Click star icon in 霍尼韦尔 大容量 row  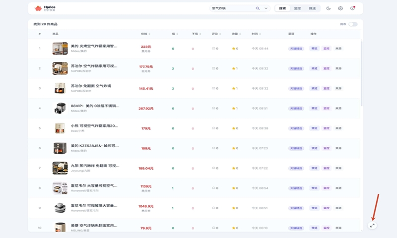pos(233,188)
